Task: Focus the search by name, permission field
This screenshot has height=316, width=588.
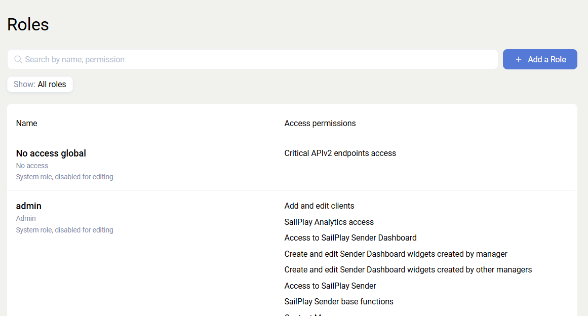Action: [253, 59]
